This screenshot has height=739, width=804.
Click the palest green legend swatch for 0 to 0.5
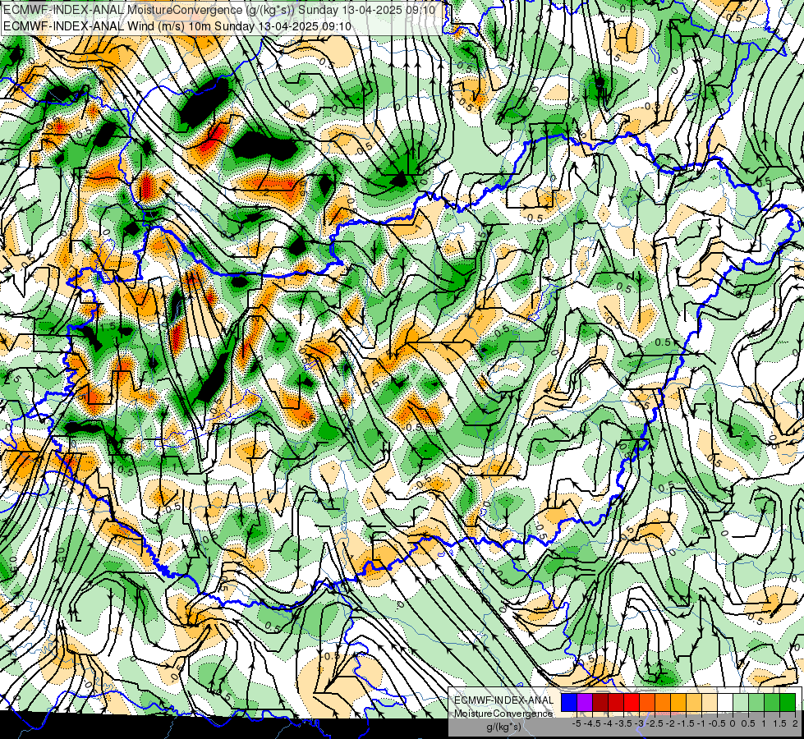[741, 703]
